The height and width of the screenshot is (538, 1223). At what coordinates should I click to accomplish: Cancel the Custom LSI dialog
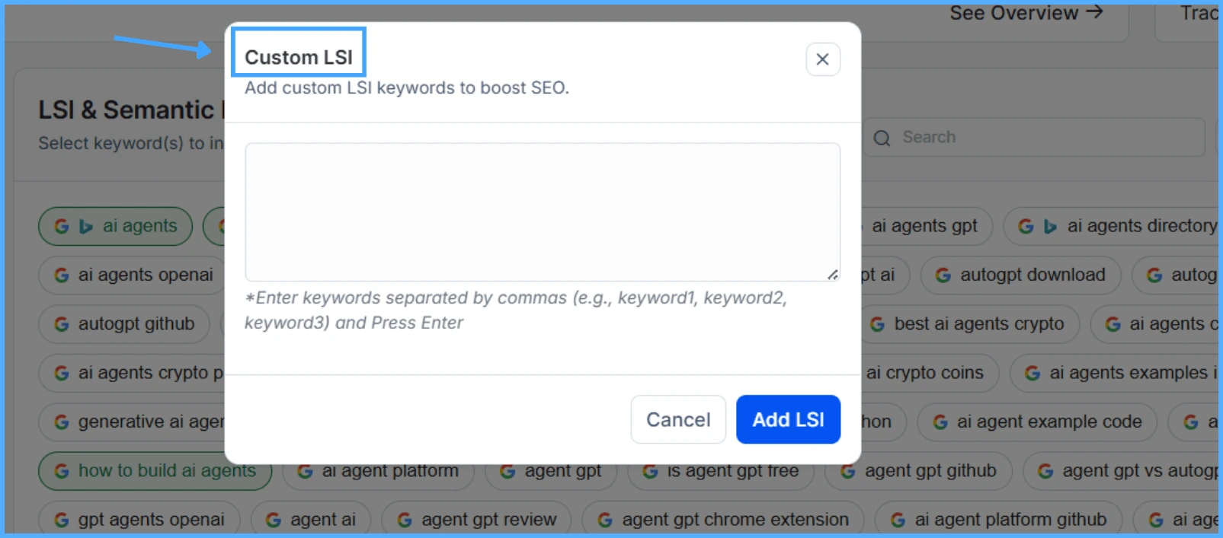678,419
